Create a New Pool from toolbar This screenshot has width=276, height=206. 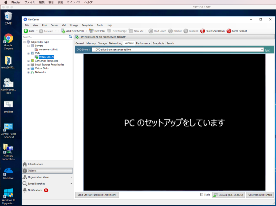pos(97,31)
